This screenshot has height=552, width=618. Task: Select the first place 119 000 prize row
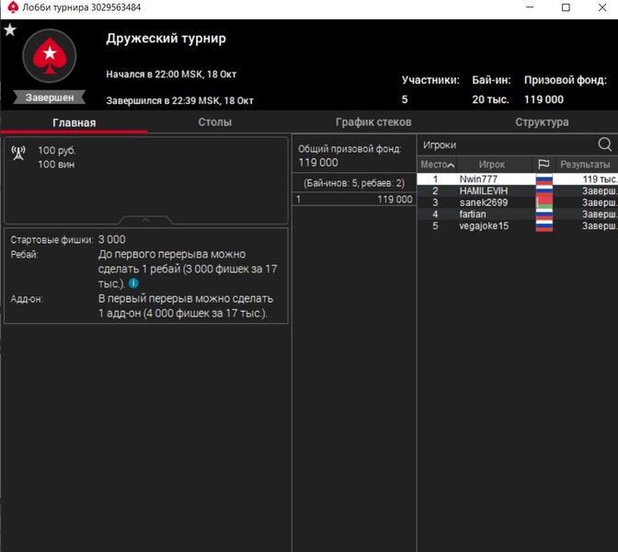click(354, 199)
